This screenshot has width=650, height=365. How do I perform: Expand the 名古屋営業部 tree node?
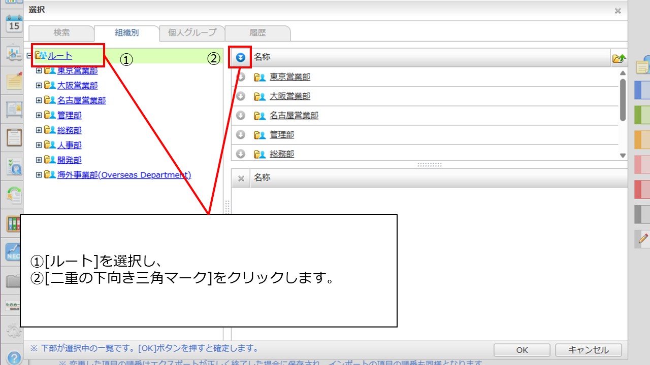click(39, 100)
